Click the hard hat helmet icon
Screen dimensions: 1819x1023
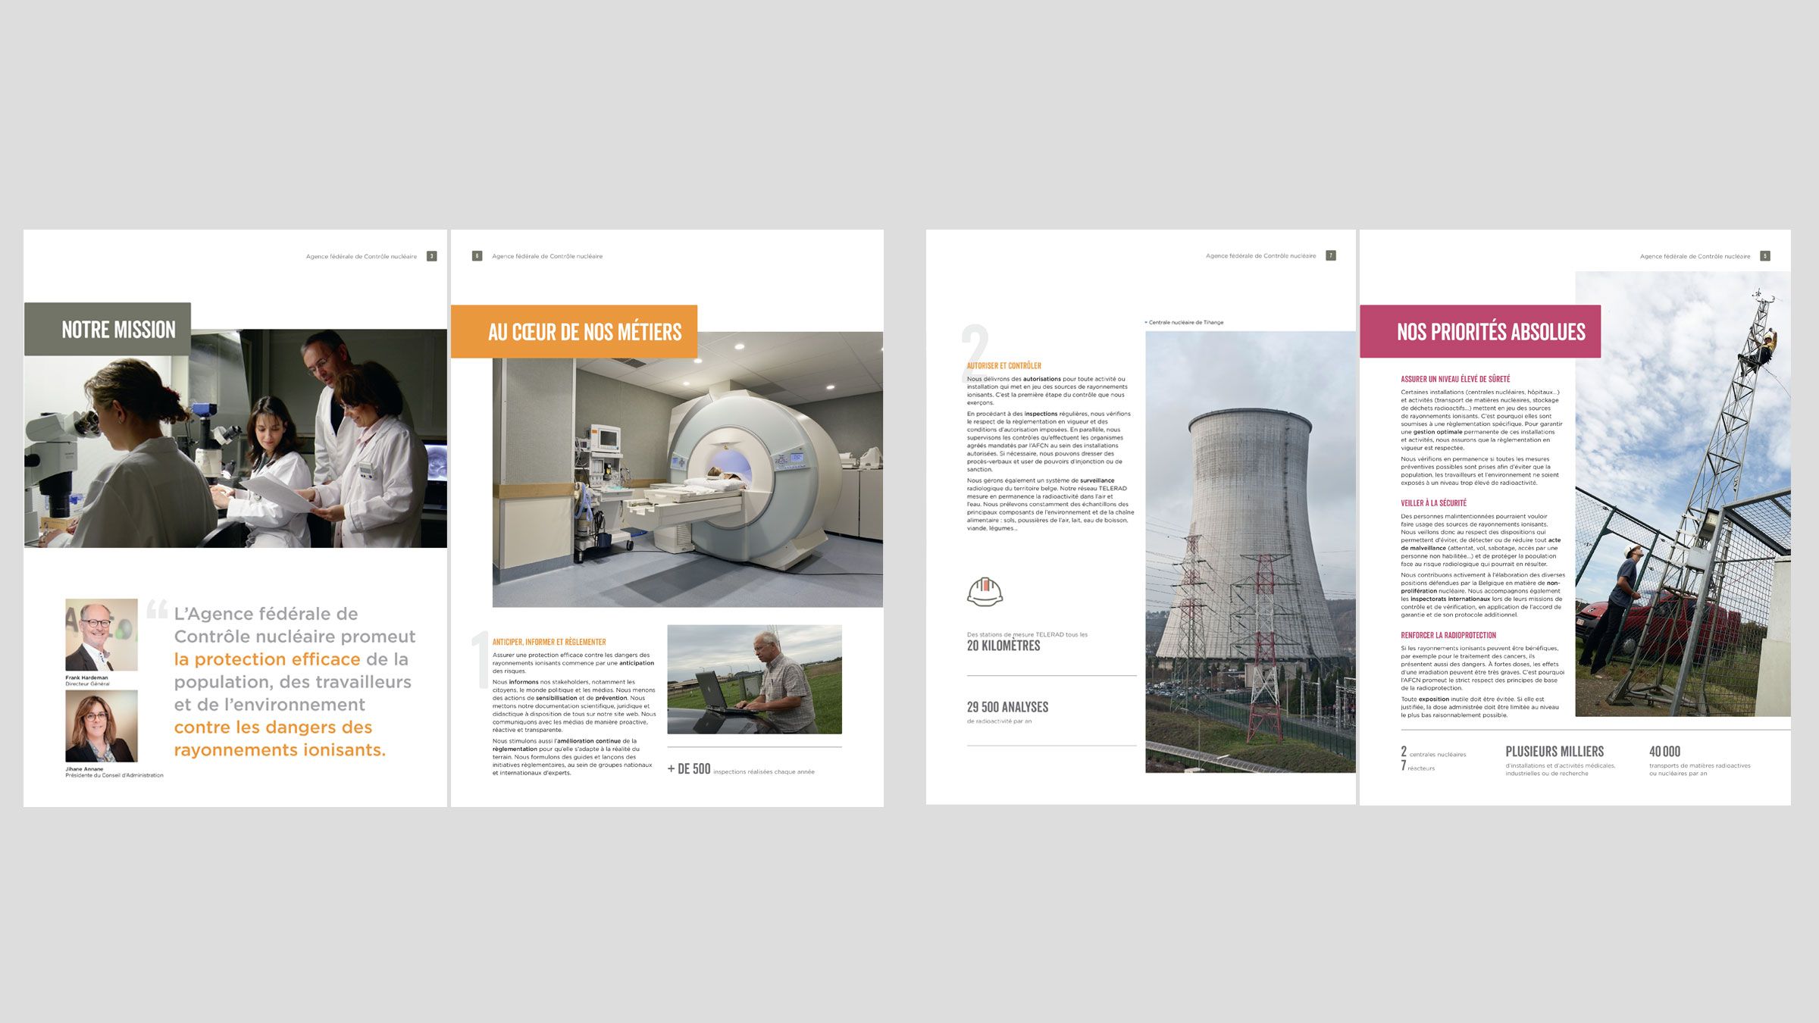coord(985,592)
